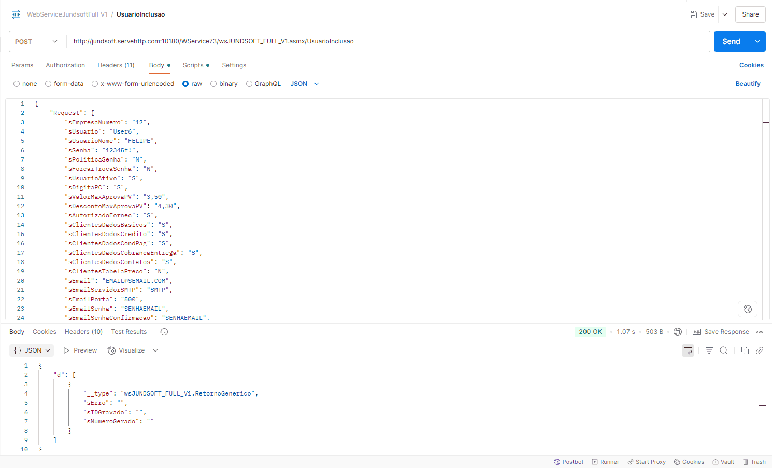Click the response link icon
Viewport: 772px width, 468px height.
tap(760, 350)
